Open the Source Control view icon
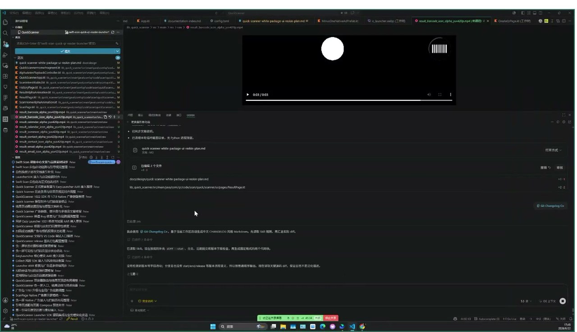The width and height of the screenshot is (577, 332). point(5,44)
